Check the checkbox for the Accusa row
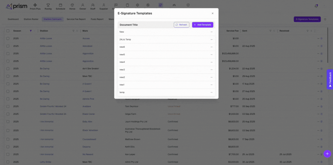Screen dimensions: 333x165 click(x=8, y=38)
